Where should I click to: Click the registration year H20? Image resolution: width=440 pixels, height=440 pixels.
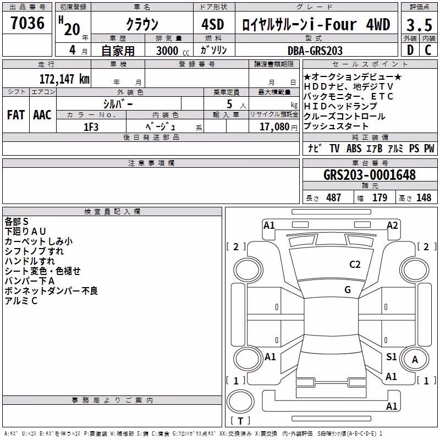[69, 26]
